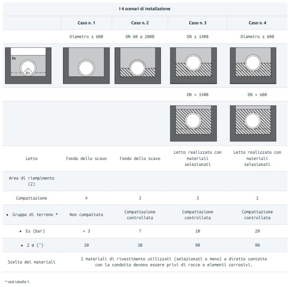This screenshot has height=287, width=292.
Task: Click the 'Compattazione' row label
Action: pyautogui.click(x=32, y=198)
